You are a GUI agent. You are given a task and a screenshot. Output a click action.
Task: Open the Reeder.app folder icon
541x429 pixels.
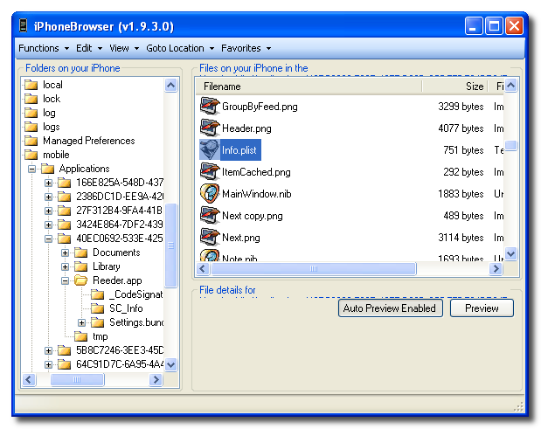80,280
